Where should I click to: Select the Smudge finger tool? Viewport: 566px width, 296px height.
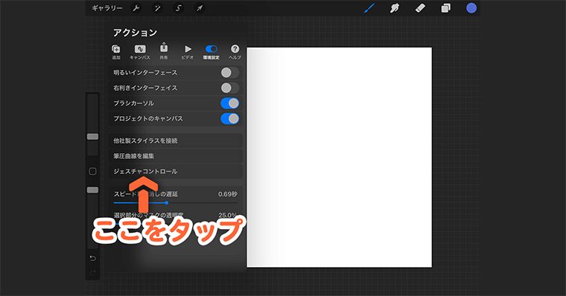395,8
